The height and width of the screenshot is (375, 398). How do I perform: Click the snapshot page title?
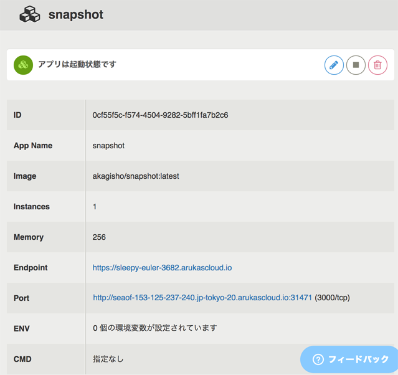[x=76, y=14]
